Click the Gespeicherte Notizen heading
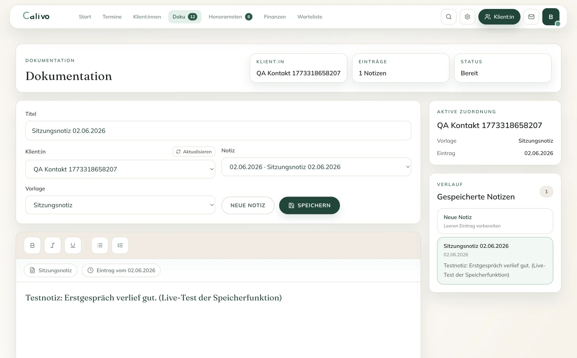The width and height of the screenshot is (577, 358). click(x=476, y=197)
